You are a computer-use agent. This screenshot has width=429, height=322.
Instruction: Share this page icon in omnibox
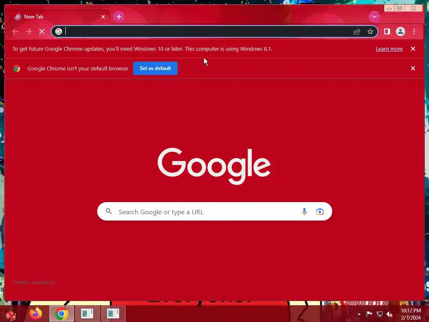(357, 32)
